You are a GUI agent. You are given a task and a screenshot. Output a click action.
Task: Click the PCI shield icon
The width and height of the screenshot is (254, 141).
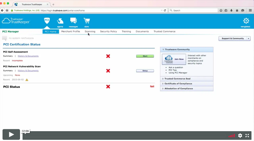(47, 21)
